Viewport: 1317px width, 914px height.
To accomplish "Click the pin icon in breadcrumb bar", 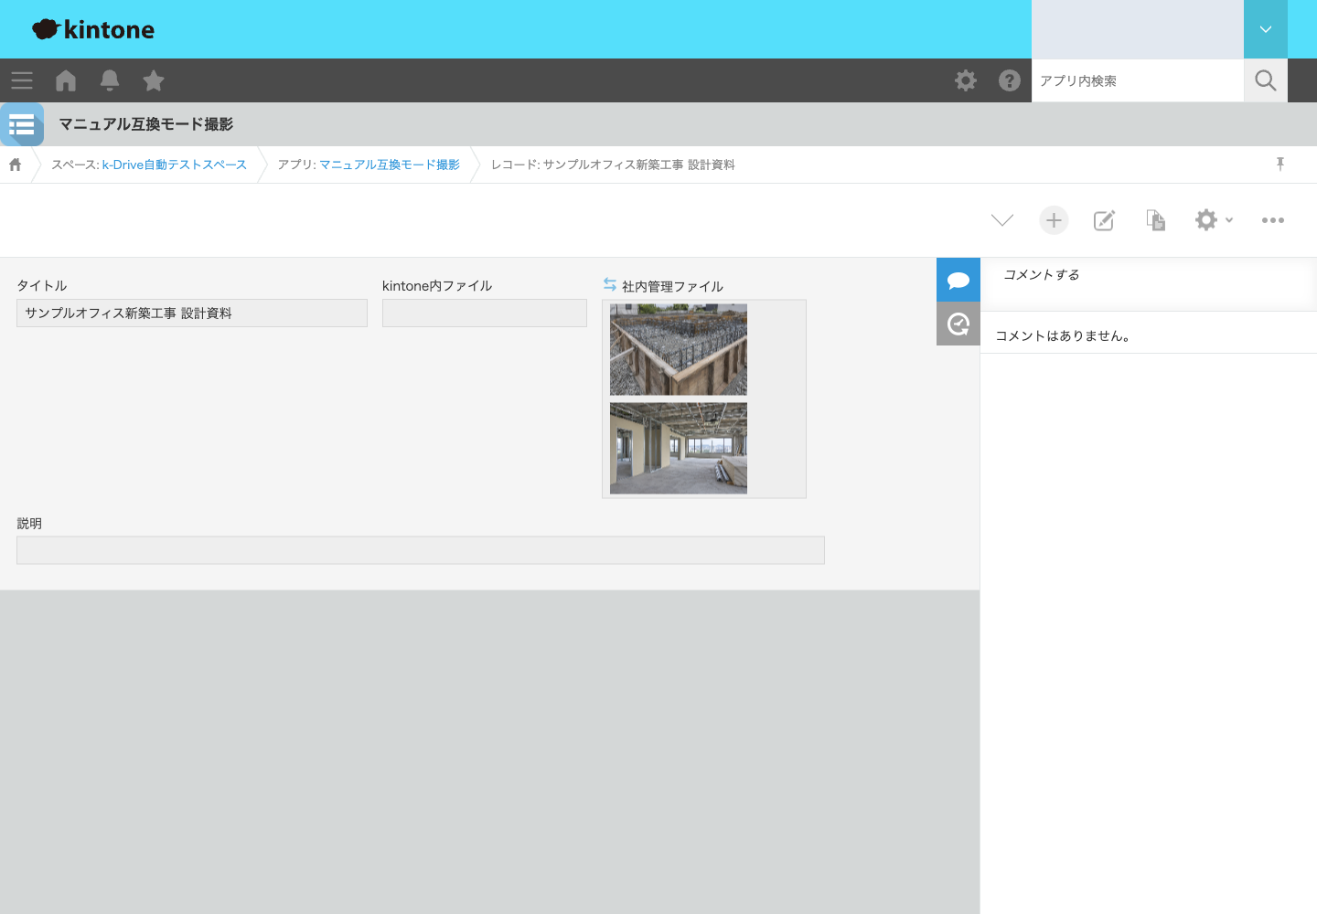I will click(1280, 164).
